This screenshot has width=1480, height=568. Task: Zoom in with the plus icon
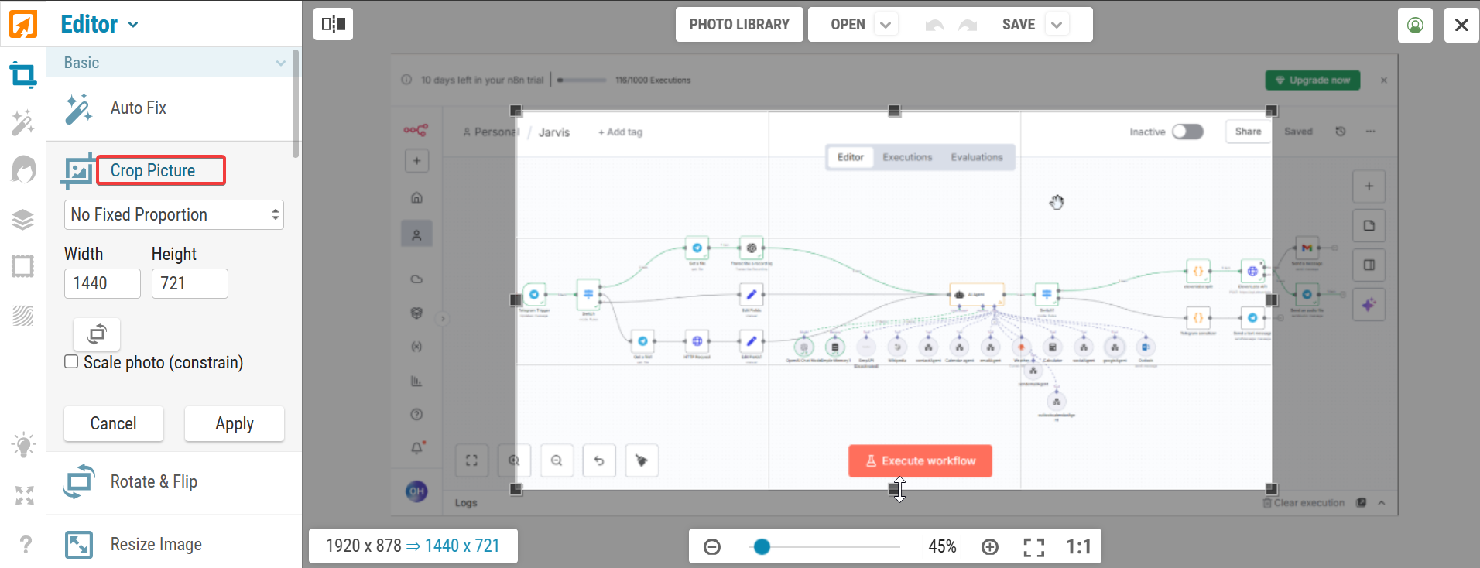(x=990, y=547)
